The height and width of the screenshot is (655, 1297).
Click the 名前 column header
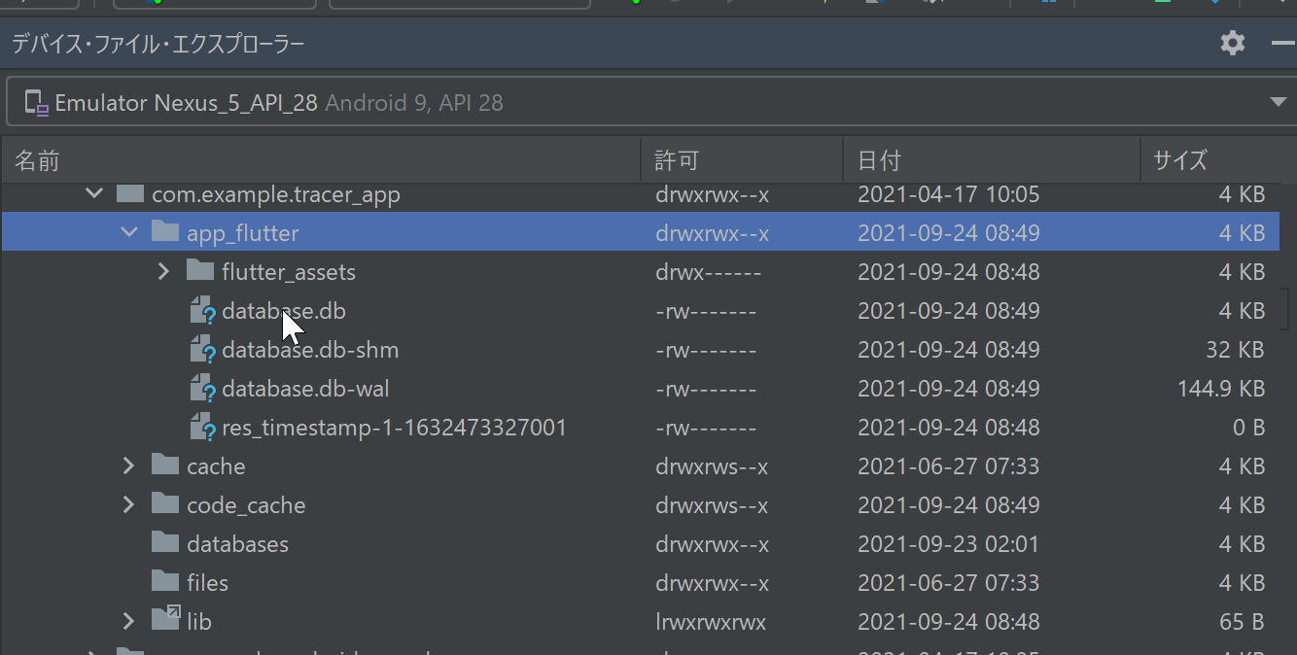38,160
